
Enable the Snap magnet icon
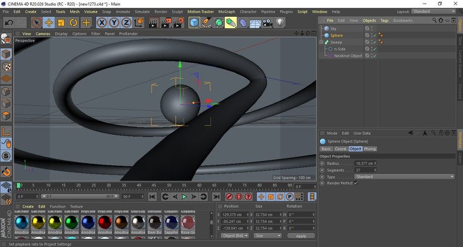click(x=6, y=171)
